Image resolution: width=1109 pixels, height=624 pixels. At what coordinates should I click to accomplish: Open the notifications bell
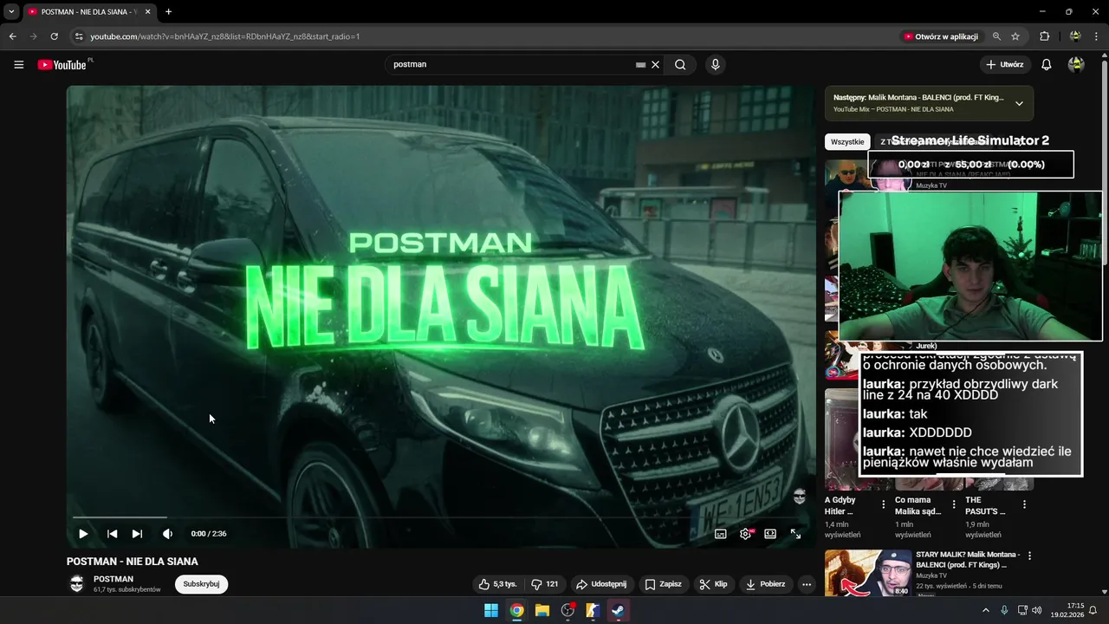pos(1047,64)
